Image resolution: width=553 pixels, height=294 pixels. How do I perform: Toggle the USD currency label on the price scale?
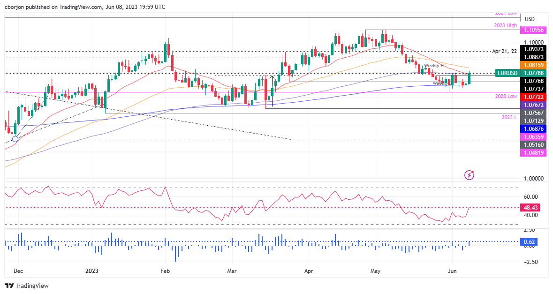529,19
